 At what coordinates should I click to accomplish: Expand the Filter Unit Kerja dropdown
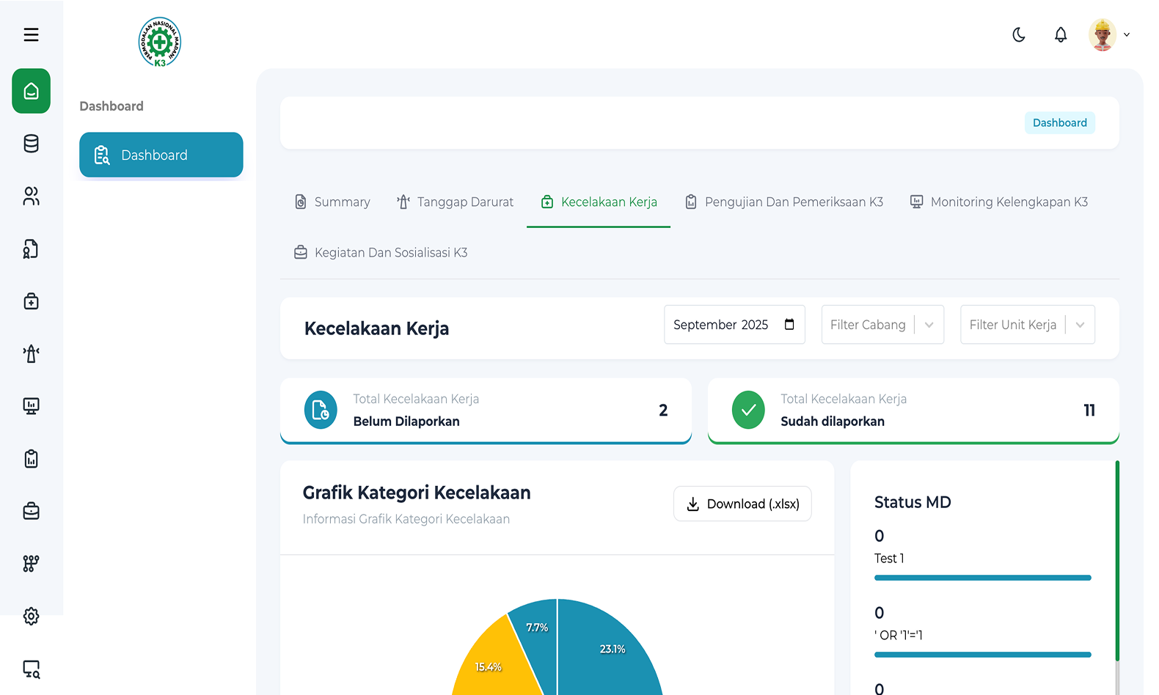(x=1027, y=325)
